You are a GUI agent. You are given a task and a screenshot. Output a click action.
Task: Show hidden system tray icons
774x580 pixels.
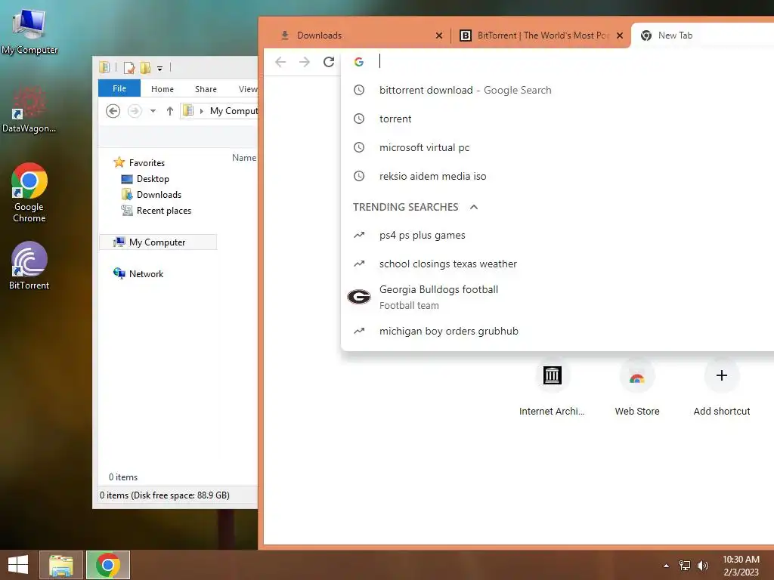(666, 566)
